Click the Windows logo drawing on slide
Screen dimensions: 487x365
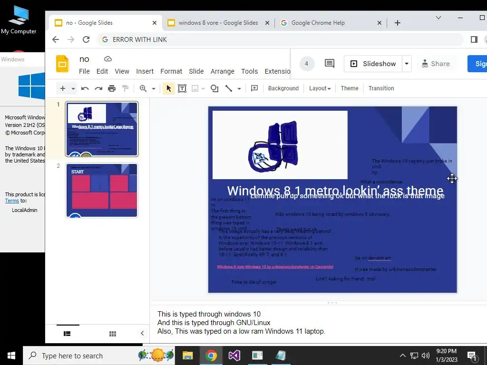[x=273, y=146]
